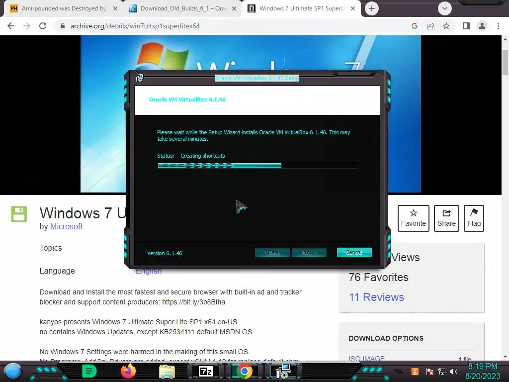
Task: Click the 'DOWNLOAD OPTIONS' heading
Action: coord(386,338)
